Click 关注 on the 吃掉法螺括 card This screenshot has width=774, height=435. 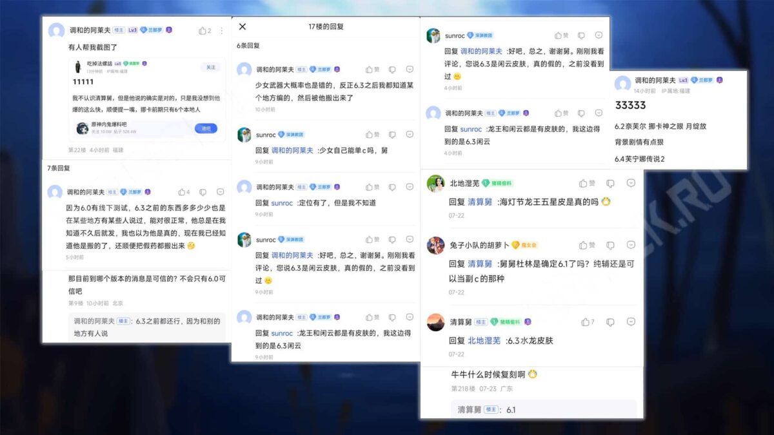(211, 67)
